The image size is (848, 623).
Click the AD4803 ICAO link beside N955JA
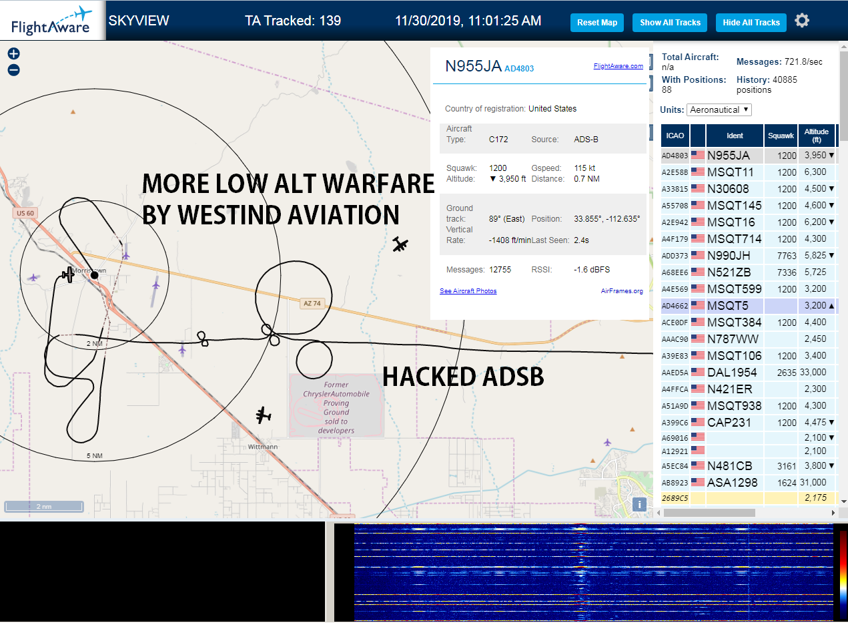tap(519, 68)
